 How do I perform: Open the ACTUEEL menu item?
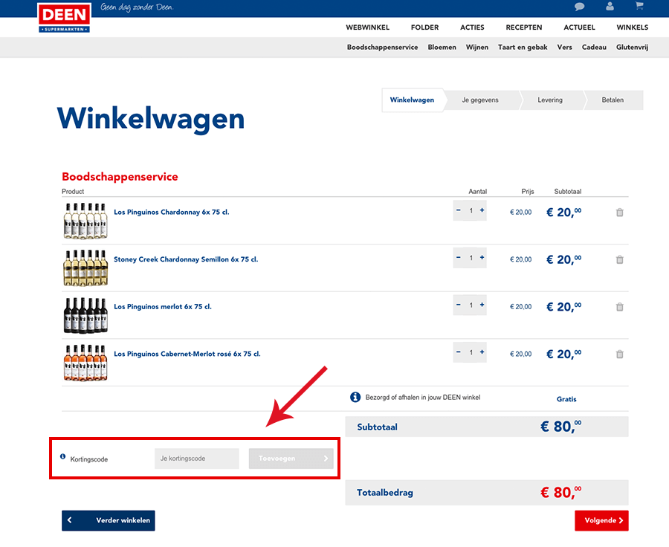point(579,27)
